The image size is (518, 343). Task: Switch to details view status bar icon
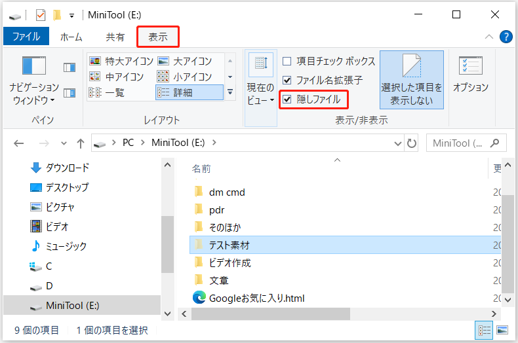[484, 330]
